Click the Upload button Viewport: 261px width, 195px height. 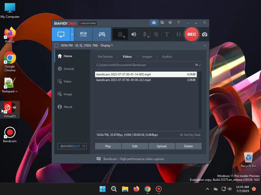(x=162, y=146)
